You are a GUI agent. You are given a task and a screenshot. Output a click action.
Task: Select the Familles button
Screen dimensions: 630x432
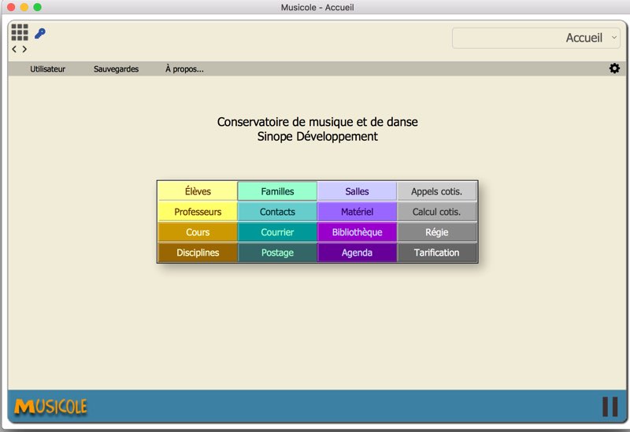point(277,191)
